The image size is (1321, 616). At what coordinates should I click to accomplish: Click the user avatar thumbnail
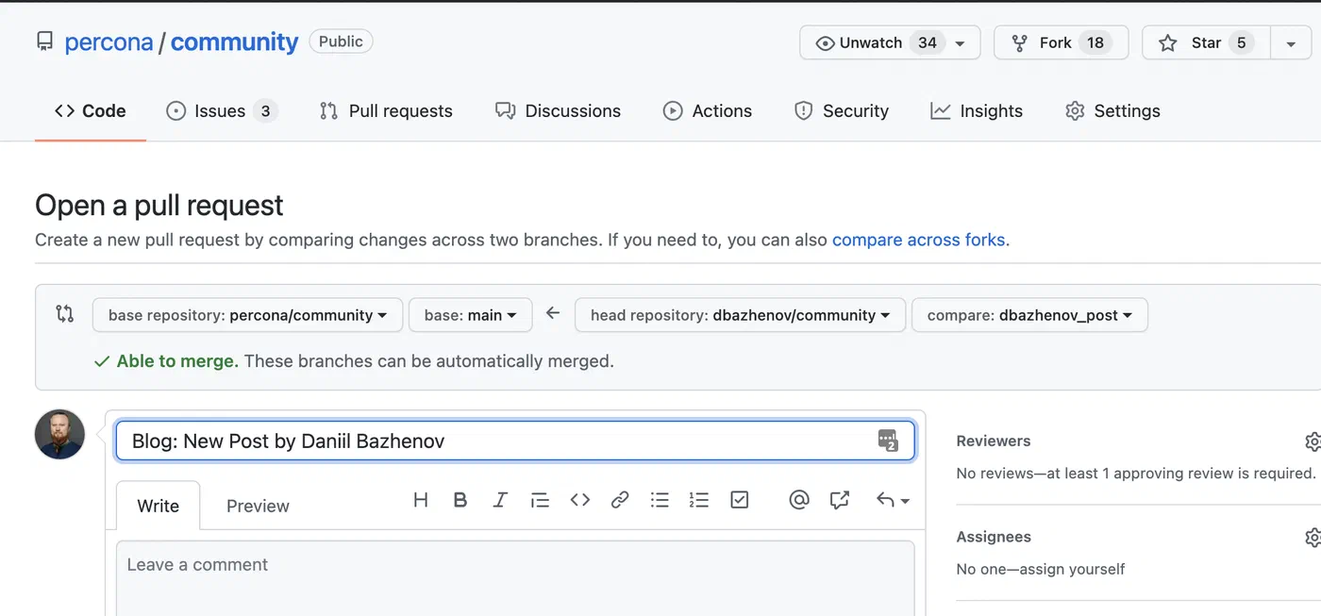click(x=60, y=434)
